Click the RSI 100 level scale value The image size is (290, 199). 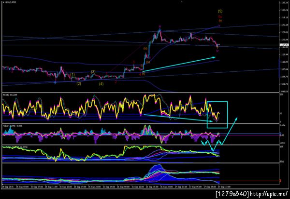click(x=282, y=94)
